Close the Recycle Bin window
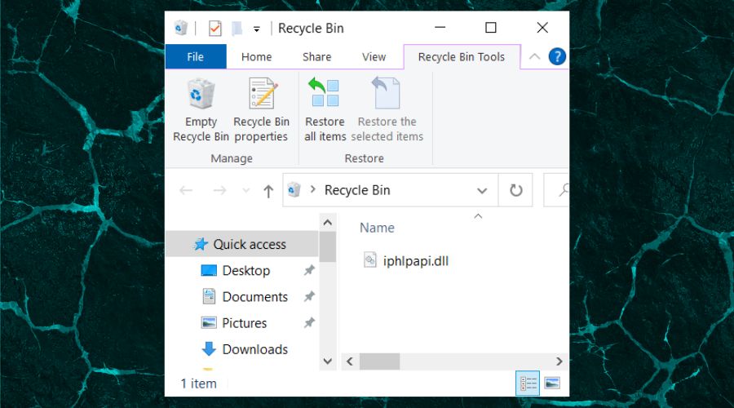The image size is (734, 408). [542, 28]
